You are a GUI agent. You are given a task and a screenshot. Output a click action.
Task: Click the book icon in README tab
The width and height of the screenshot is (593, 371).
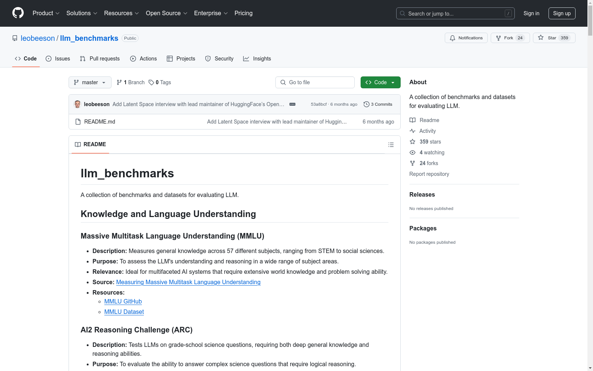(78, 144)
